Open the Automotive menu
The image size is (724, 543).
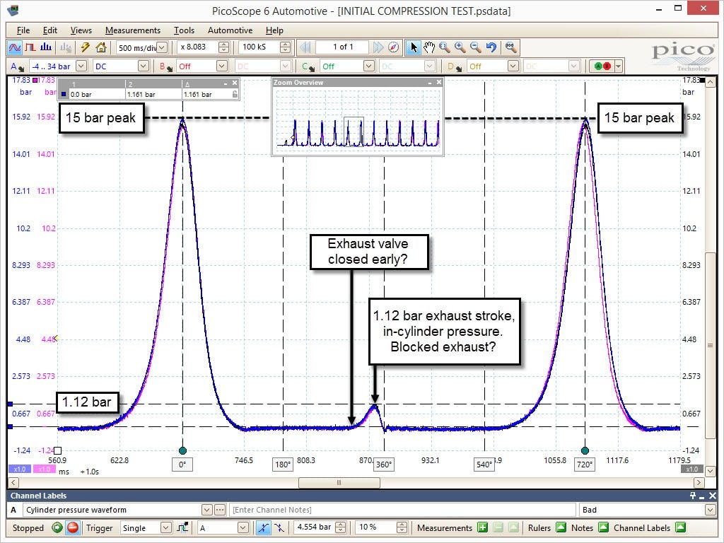point(230,30)
